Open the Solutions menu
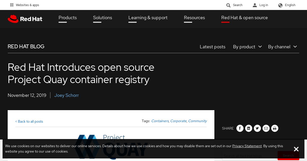The image size is (307, 161). tap(103, 18)
